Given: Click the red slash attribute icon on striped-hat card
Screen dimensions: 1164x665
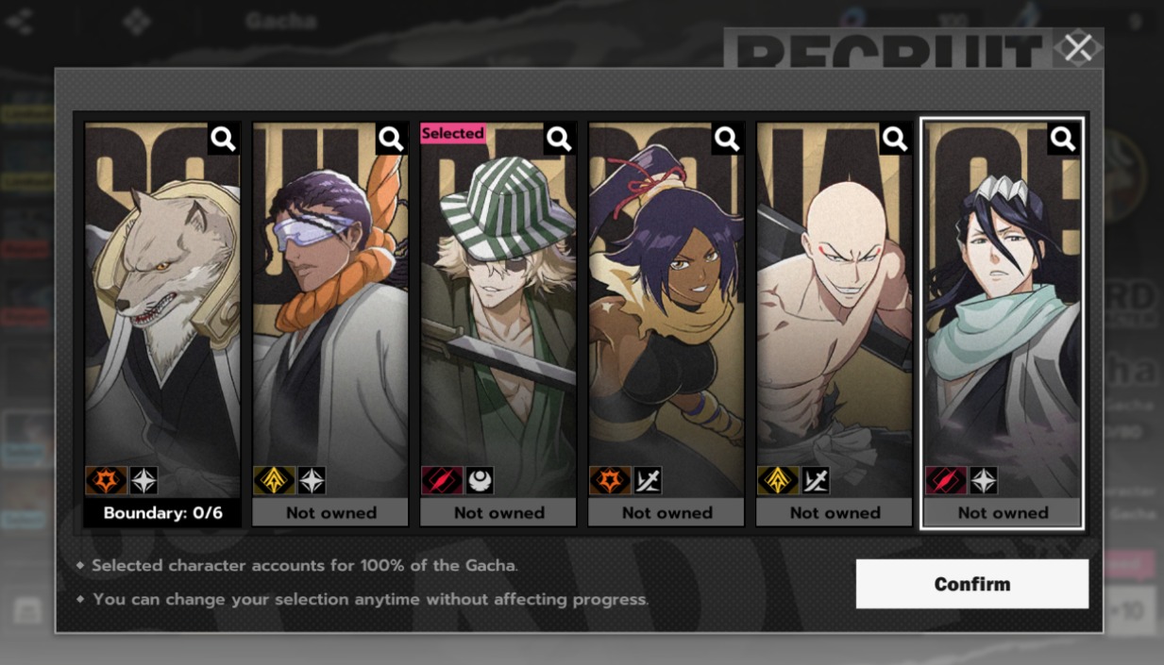Looking at the screenshot, I should pyautogui.click(x=442, y=481).
